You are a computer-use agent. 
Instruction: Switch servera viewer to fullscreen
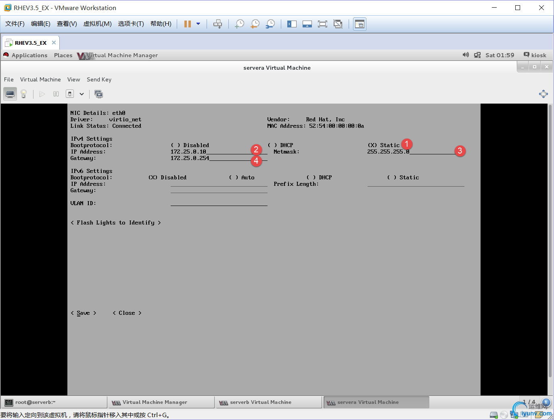(98, 94)
